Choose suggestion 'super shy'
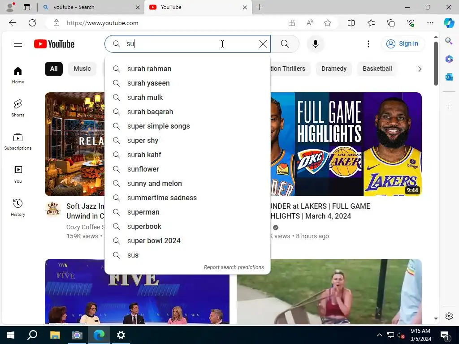 (187, 140)
